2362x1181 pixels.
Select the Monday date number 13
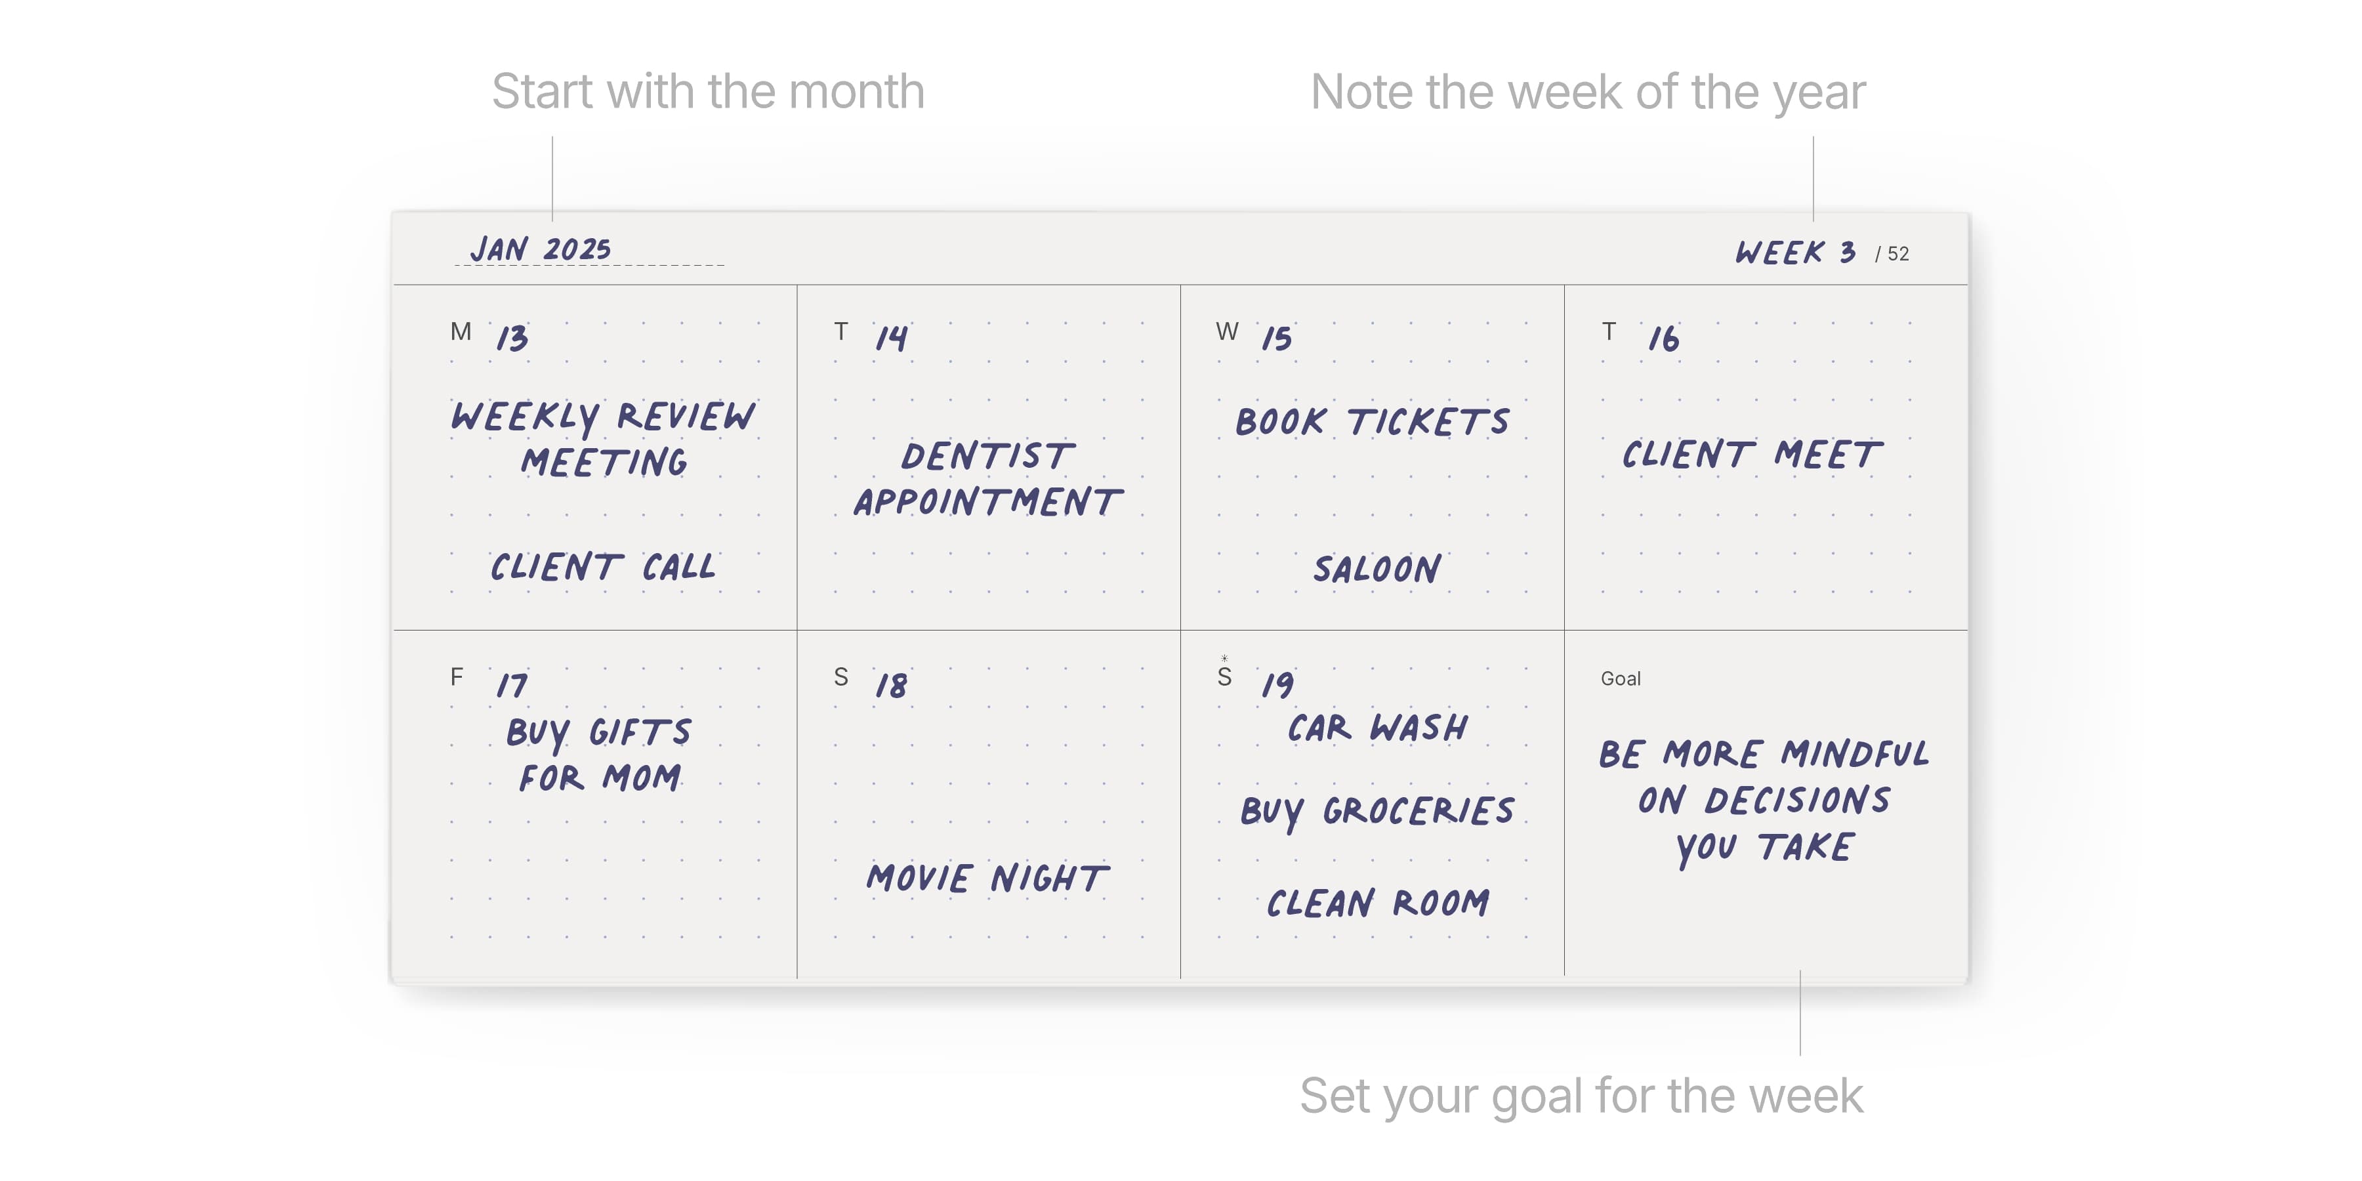pos(512,339)
